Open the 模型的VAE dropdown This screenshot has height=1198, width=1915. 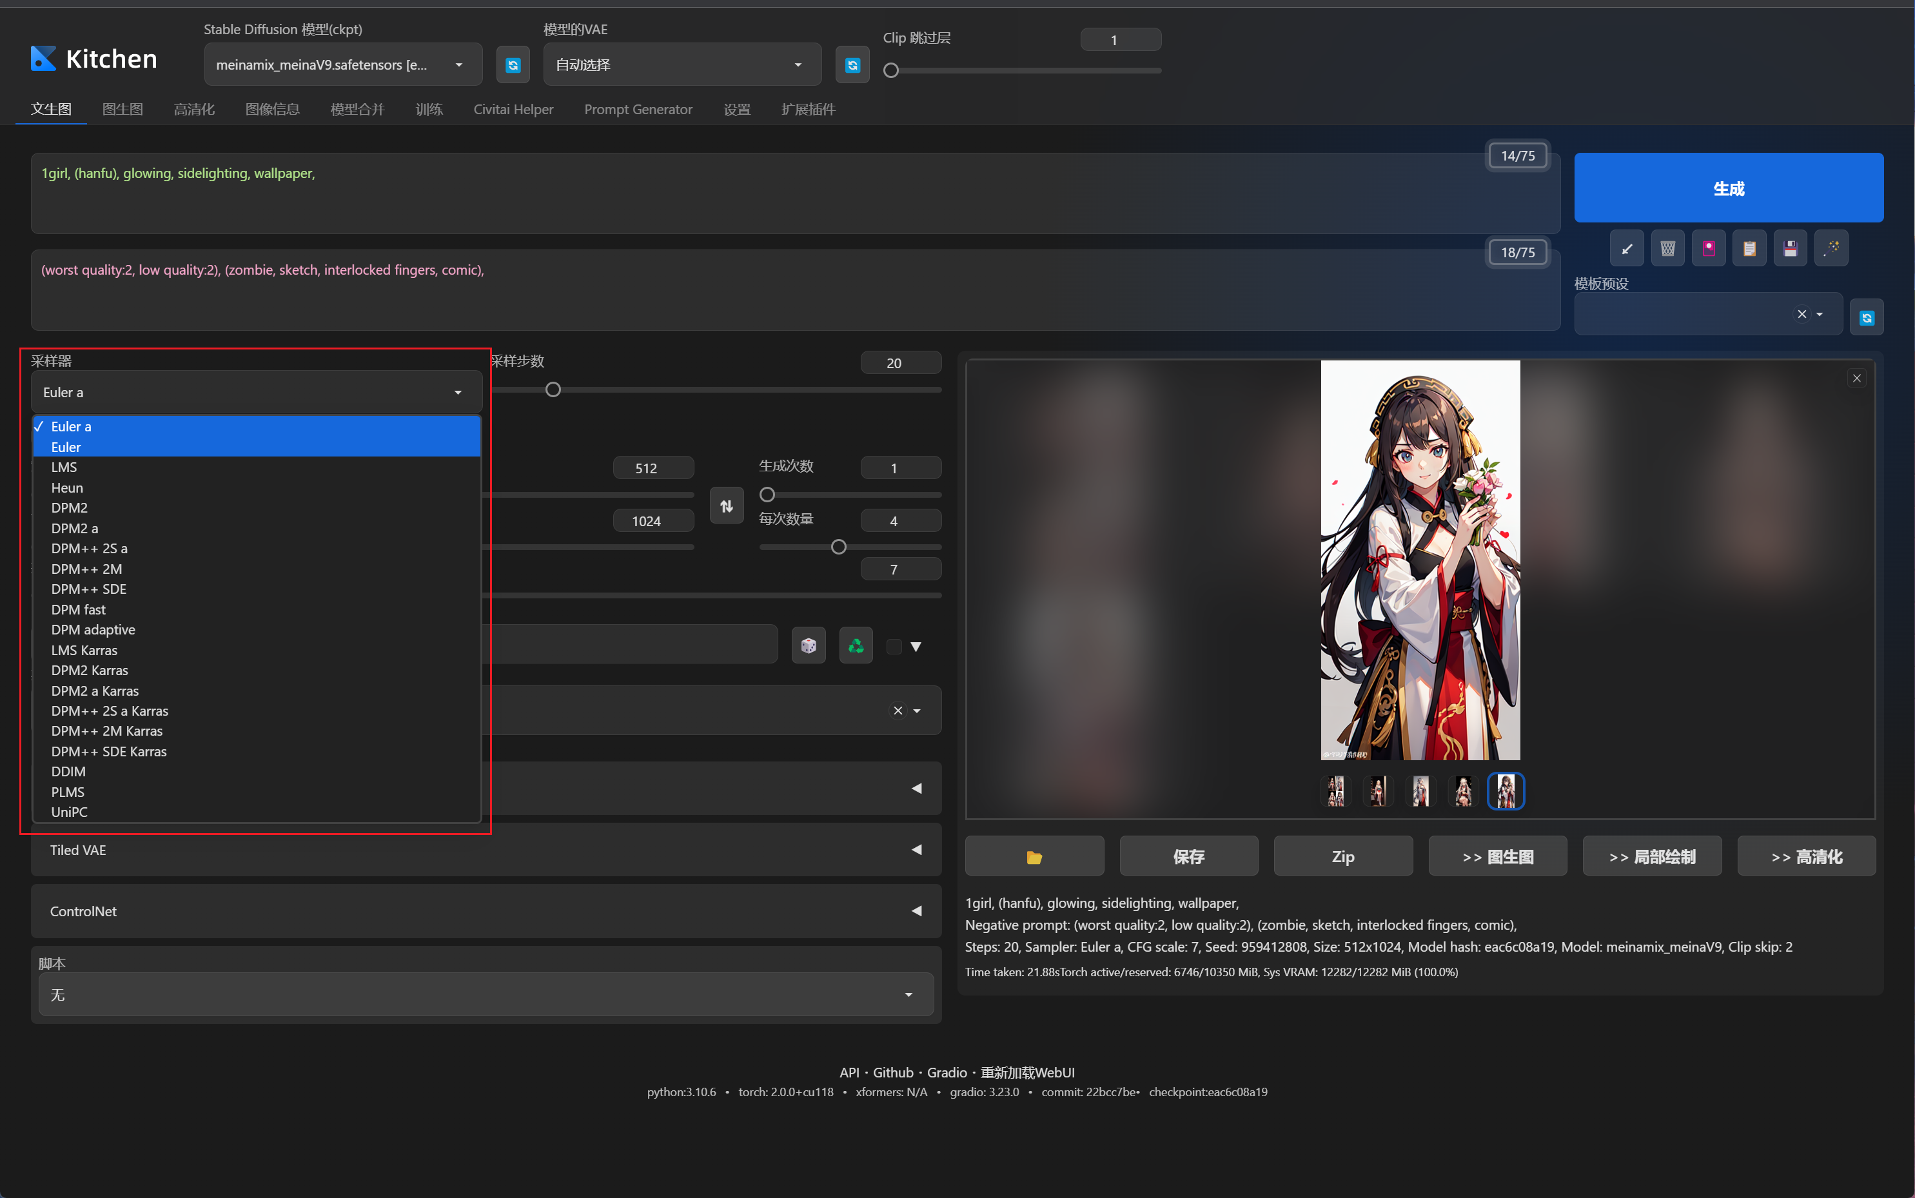[x=682, y=65]
